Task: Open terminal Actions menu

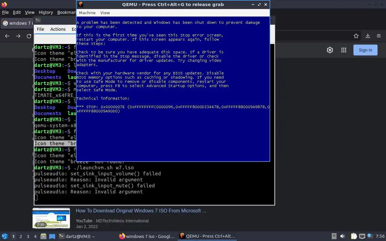Action: click(x=58, y=29)
